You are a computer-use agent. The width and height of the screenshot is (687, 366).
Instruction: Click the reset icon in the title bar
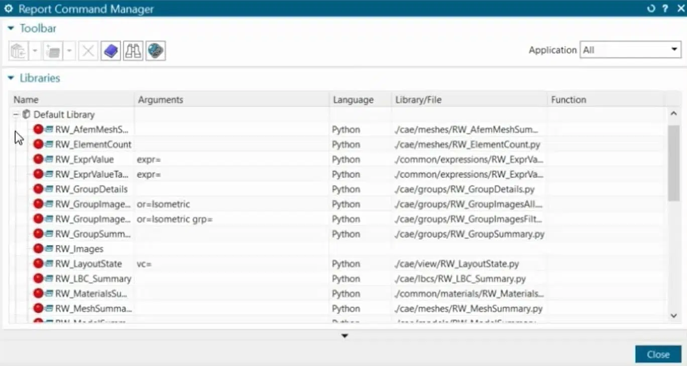pos(651,9)
